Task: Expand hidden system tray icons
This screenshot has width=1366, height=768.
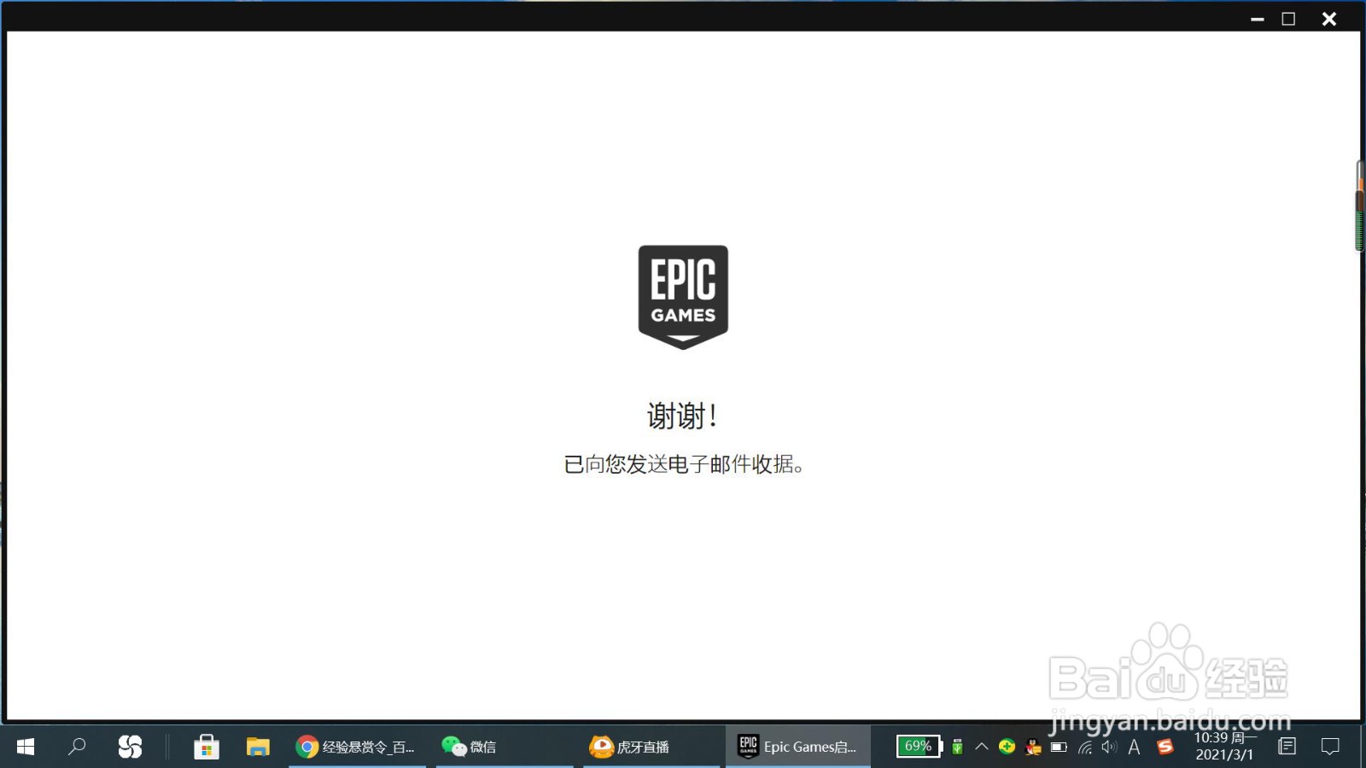Action: [x=982, y=747]
